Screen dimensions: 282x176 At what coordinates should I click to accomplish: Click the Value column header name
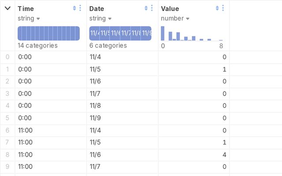[171, 9]
